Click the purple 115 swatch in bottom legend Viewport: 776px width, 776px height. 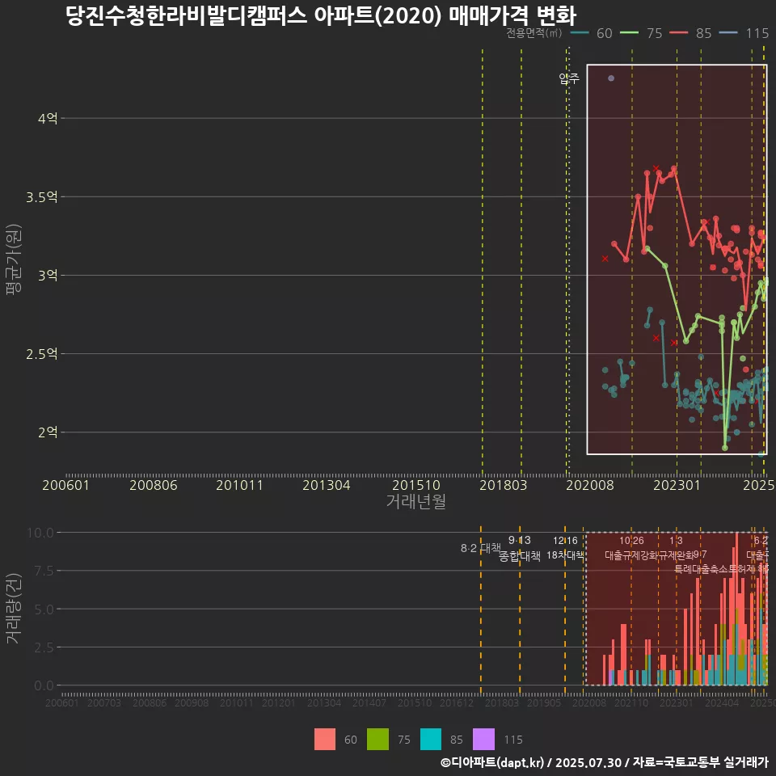point(483,739)
